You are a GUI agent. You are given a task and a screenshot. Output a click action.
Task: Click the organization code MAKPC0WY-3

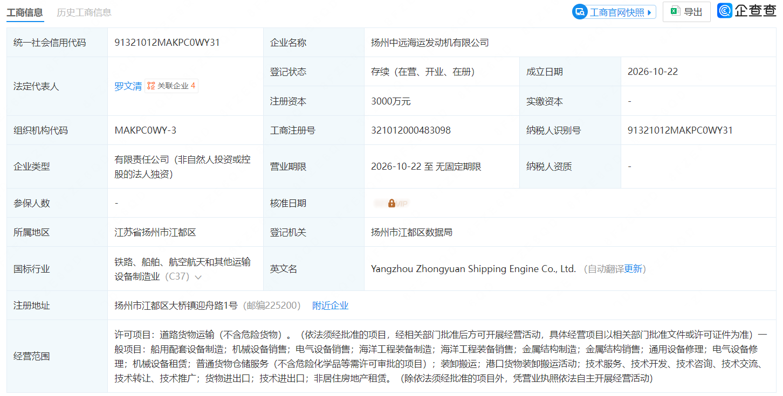click(146, 130)
